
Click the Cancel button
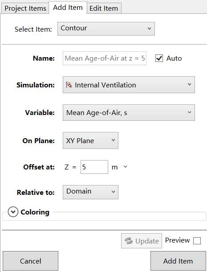coord(30,261)
